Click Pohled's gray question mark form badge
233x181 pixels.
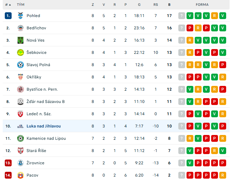tap(182, 16)
